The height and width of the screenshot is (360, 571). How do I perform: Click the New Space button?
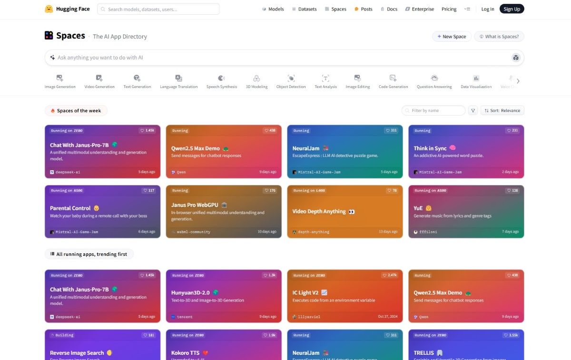click(452, 37)
